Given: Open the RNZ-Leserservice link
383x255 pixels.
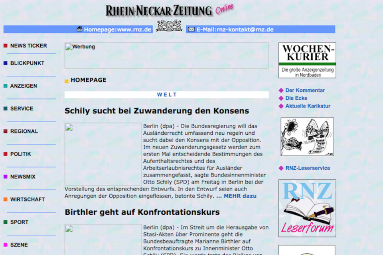Looking at the screenshot, I should coord(308,168).
